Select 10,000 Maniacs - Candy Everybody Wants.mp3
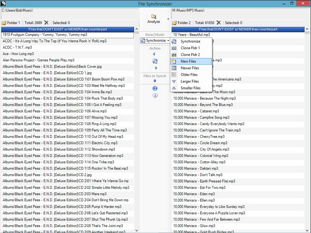 pyautogui.click(x=238, y=124)
